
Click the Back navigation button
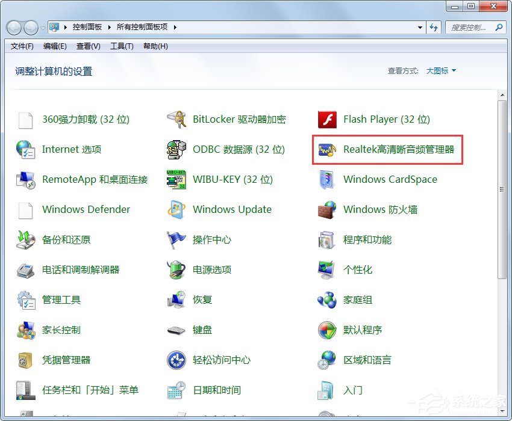(14, 28)
